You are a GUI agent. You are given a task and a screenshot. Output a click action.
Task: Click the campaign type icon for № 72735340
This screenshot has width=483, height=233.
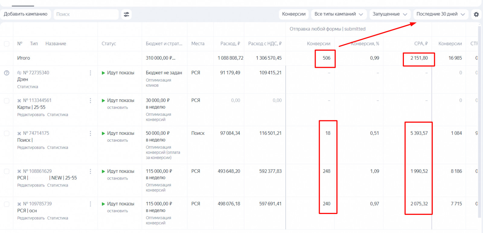(19, 73)
